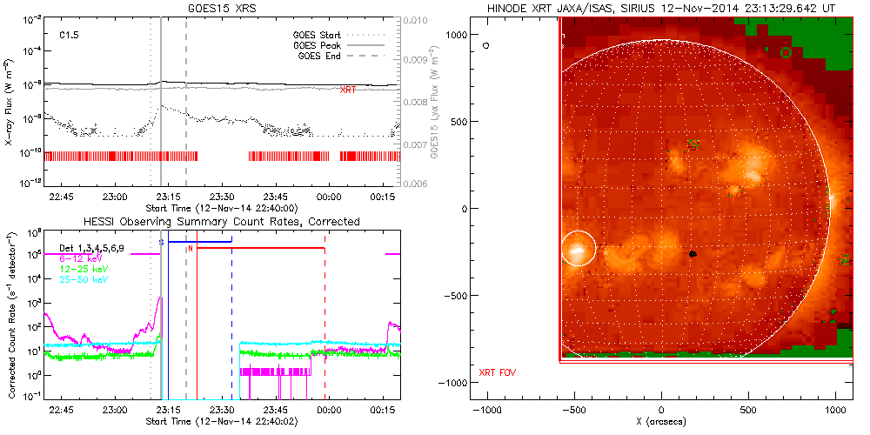Click the small black circle at the image's top-left
The image size is (870, 435).
point(486,43)
